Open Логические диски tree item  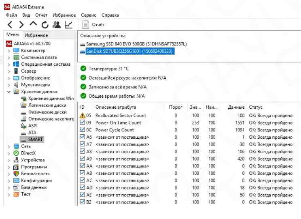tap(47, 105)
